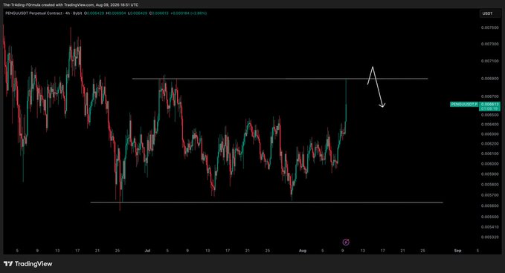The width and height of the screenshot is (505, 273).
Task: Click the 'created with TradingView.com' header text
Action: tap(68, 4)
